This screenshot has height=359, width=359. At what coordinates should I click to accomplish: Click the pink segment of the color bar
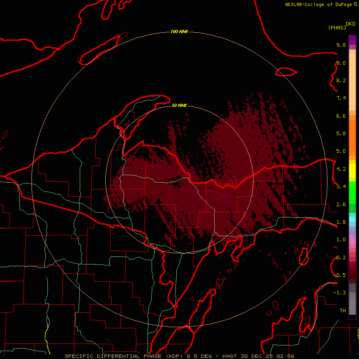click(x=352, y=242)
